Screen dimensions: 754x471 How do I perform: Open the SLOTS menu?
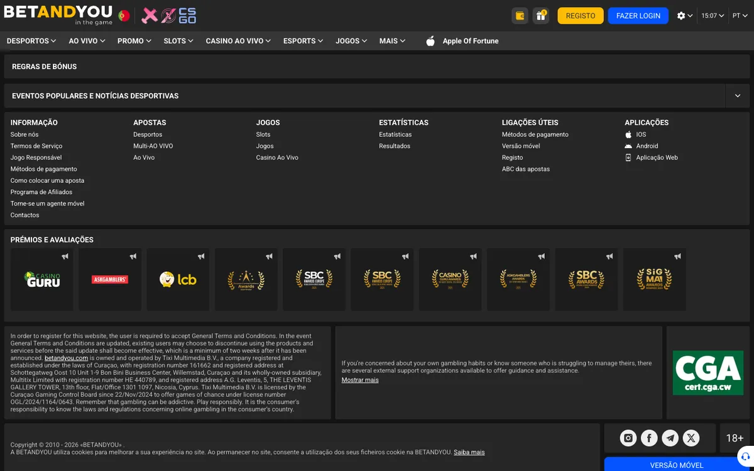pos(179,41)
